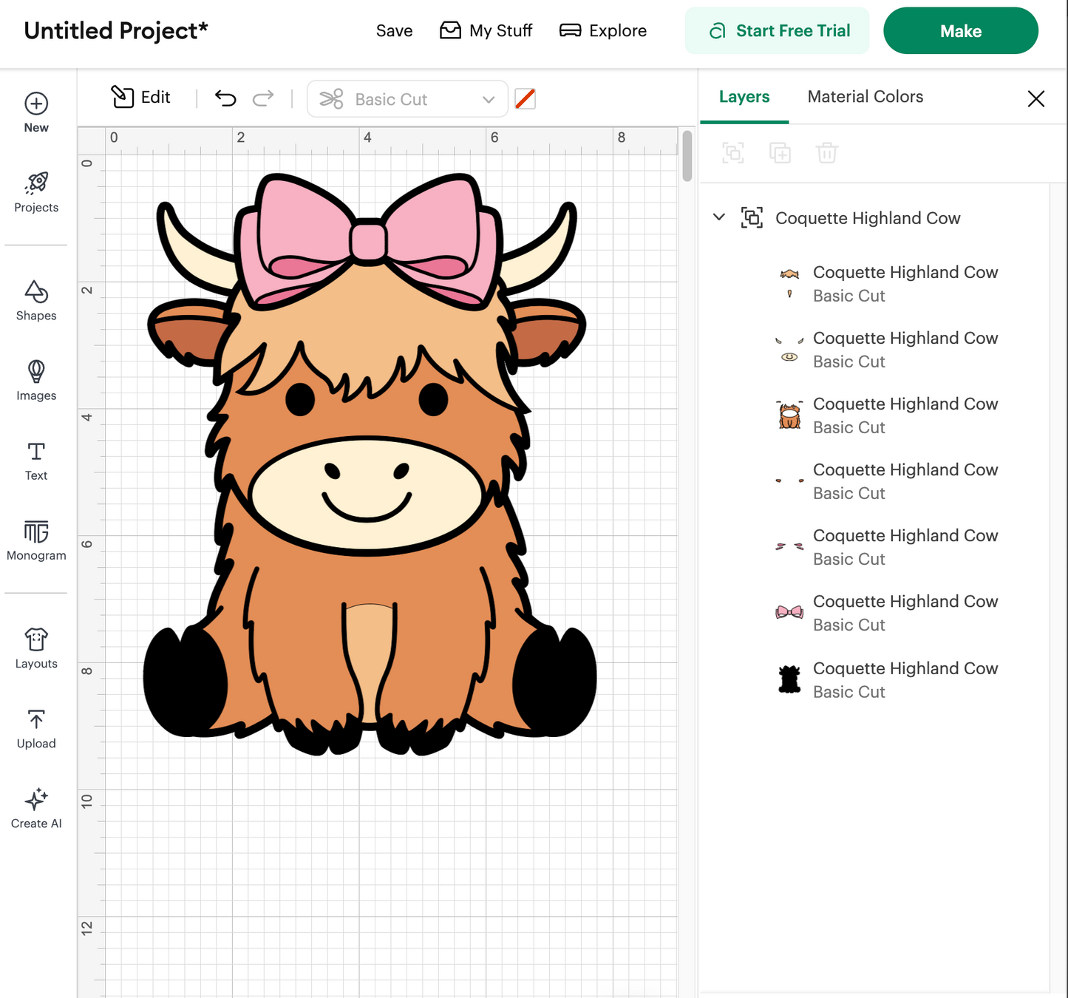Select layer name beside black silhouette thumbnail
The height and width of the screenshot is (998, 1068).
point(905,668)
